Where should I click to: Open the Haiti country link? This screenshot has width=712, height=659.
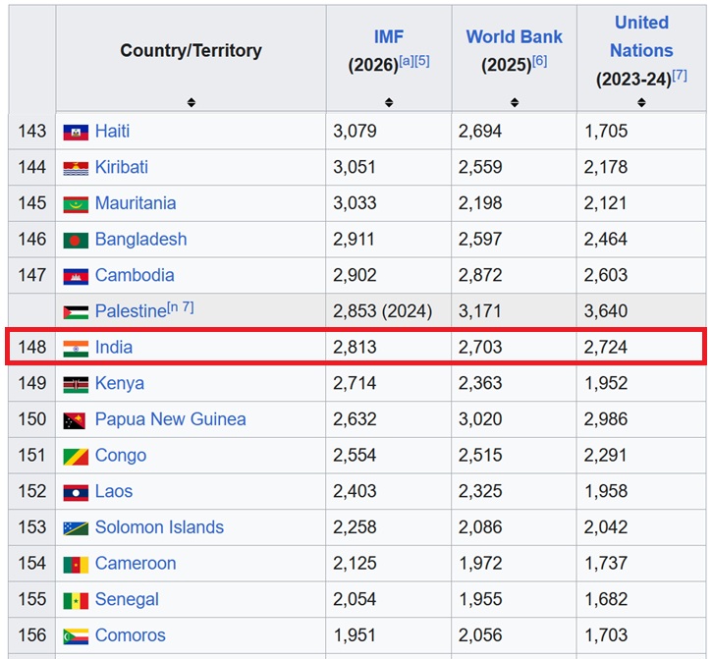[x=112, y=132]
